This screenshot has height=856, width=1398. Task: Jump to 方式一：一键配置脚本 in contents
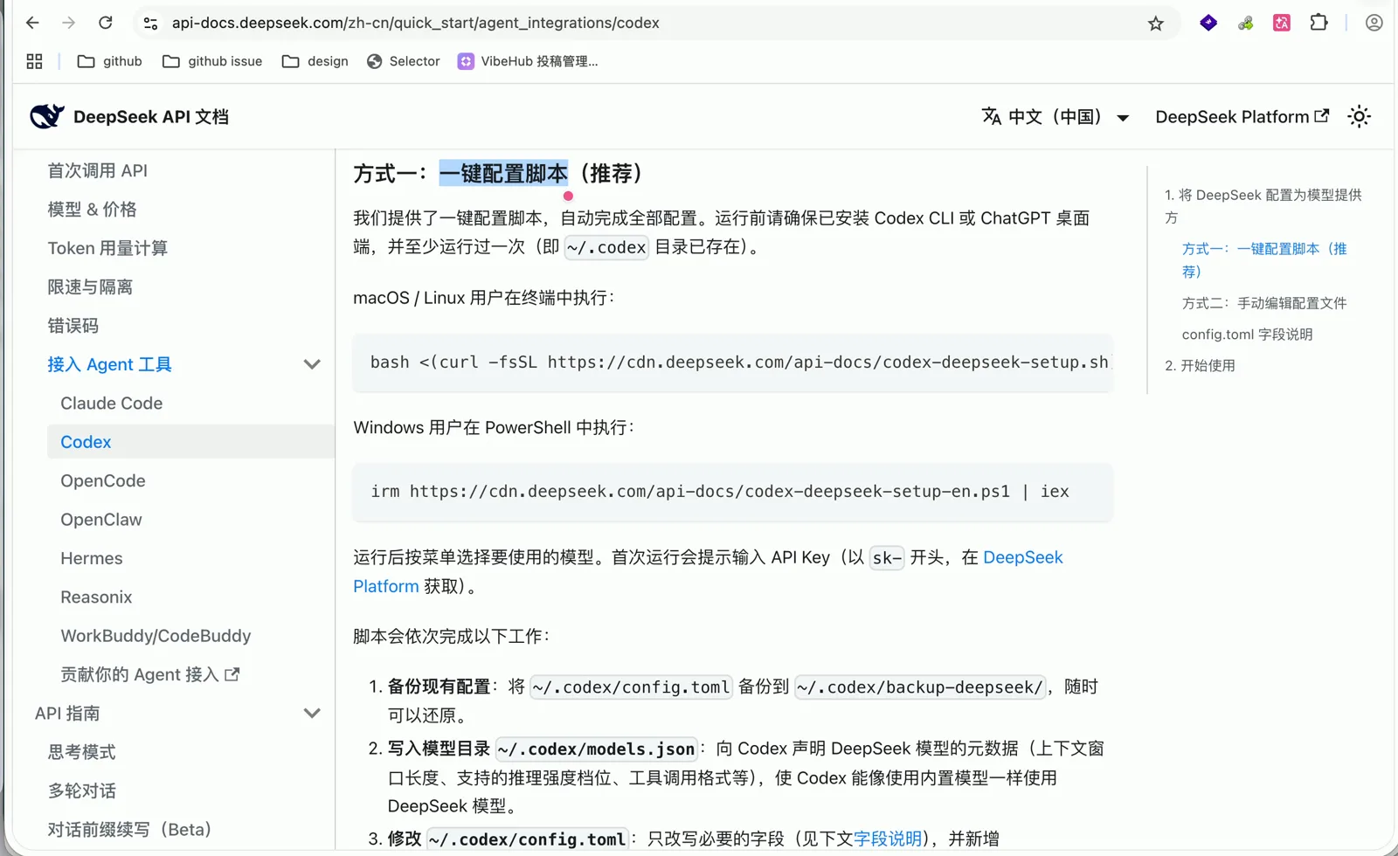1264,260
